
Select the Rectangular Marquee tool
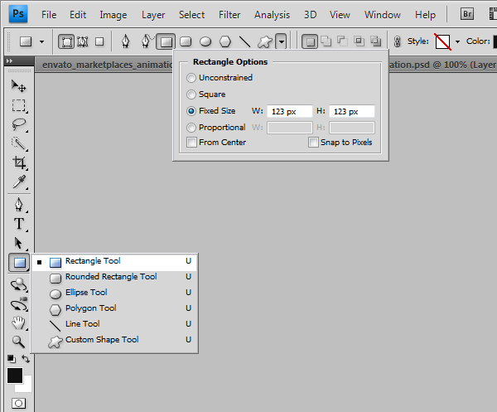click(19, 105)
